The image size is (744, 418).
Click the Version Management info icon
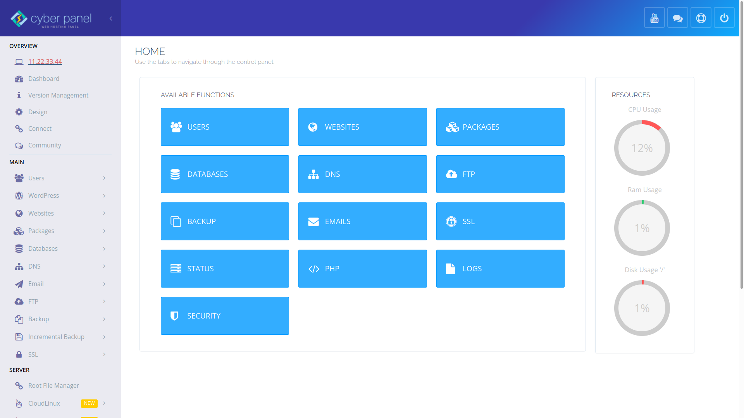tap(19, 95)
